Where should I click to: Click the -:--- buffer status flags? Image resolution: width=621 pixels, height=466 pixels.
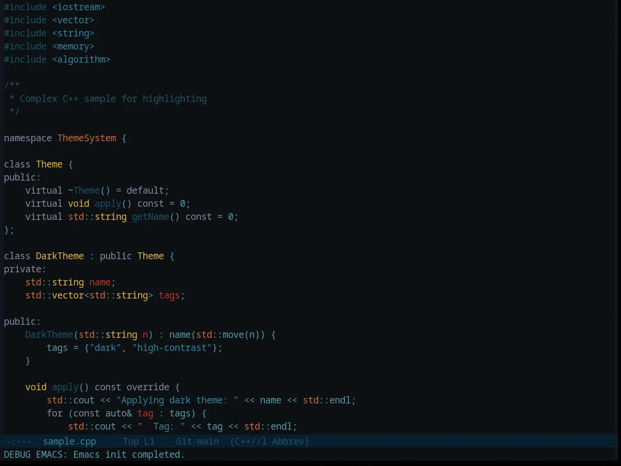pos(18,441)
